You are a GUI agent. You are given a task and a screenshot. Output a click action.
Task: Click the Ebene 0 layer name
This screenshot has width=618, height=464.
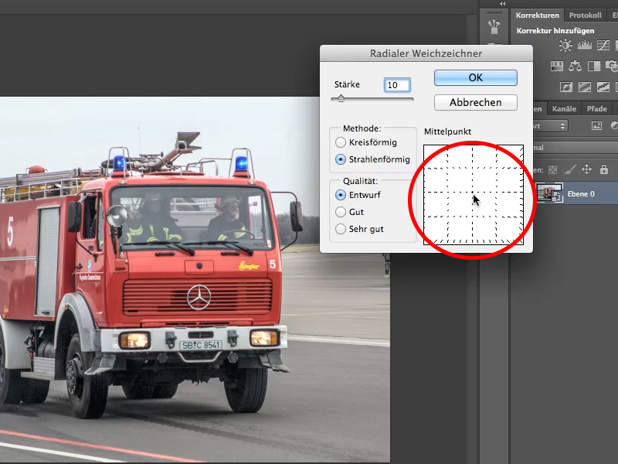[x=581, y=194]
